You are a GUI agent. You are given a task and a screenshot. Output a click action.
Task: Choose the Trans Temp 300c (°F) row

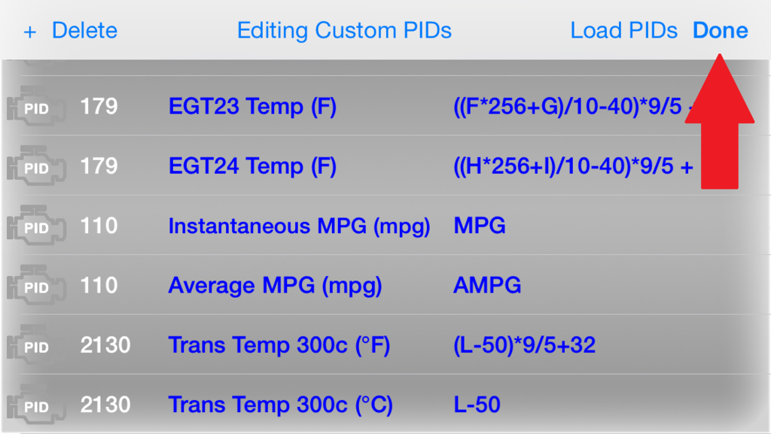[x=385, y=344]
